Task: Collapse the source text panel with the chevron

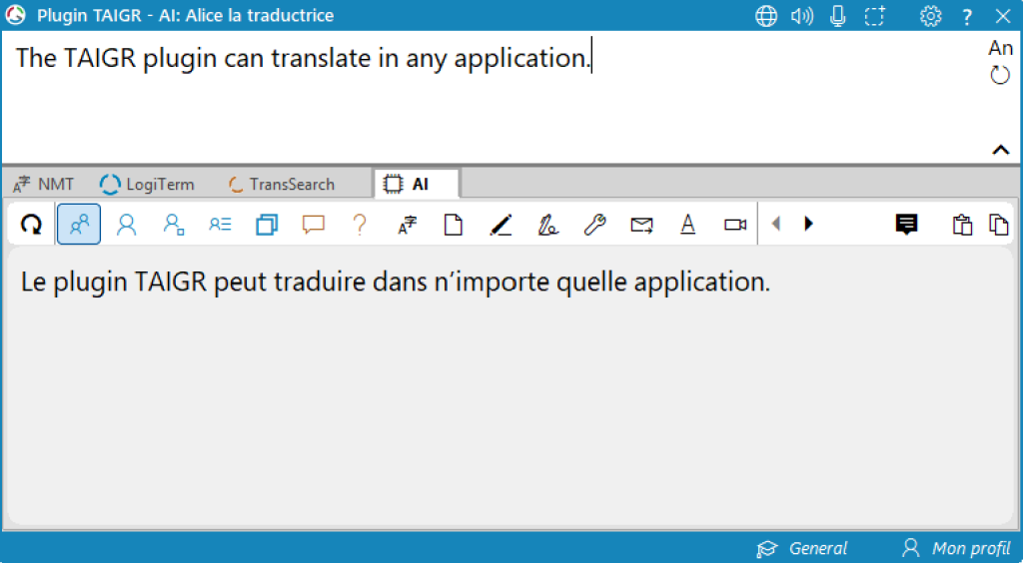Action: [1000, 150]
